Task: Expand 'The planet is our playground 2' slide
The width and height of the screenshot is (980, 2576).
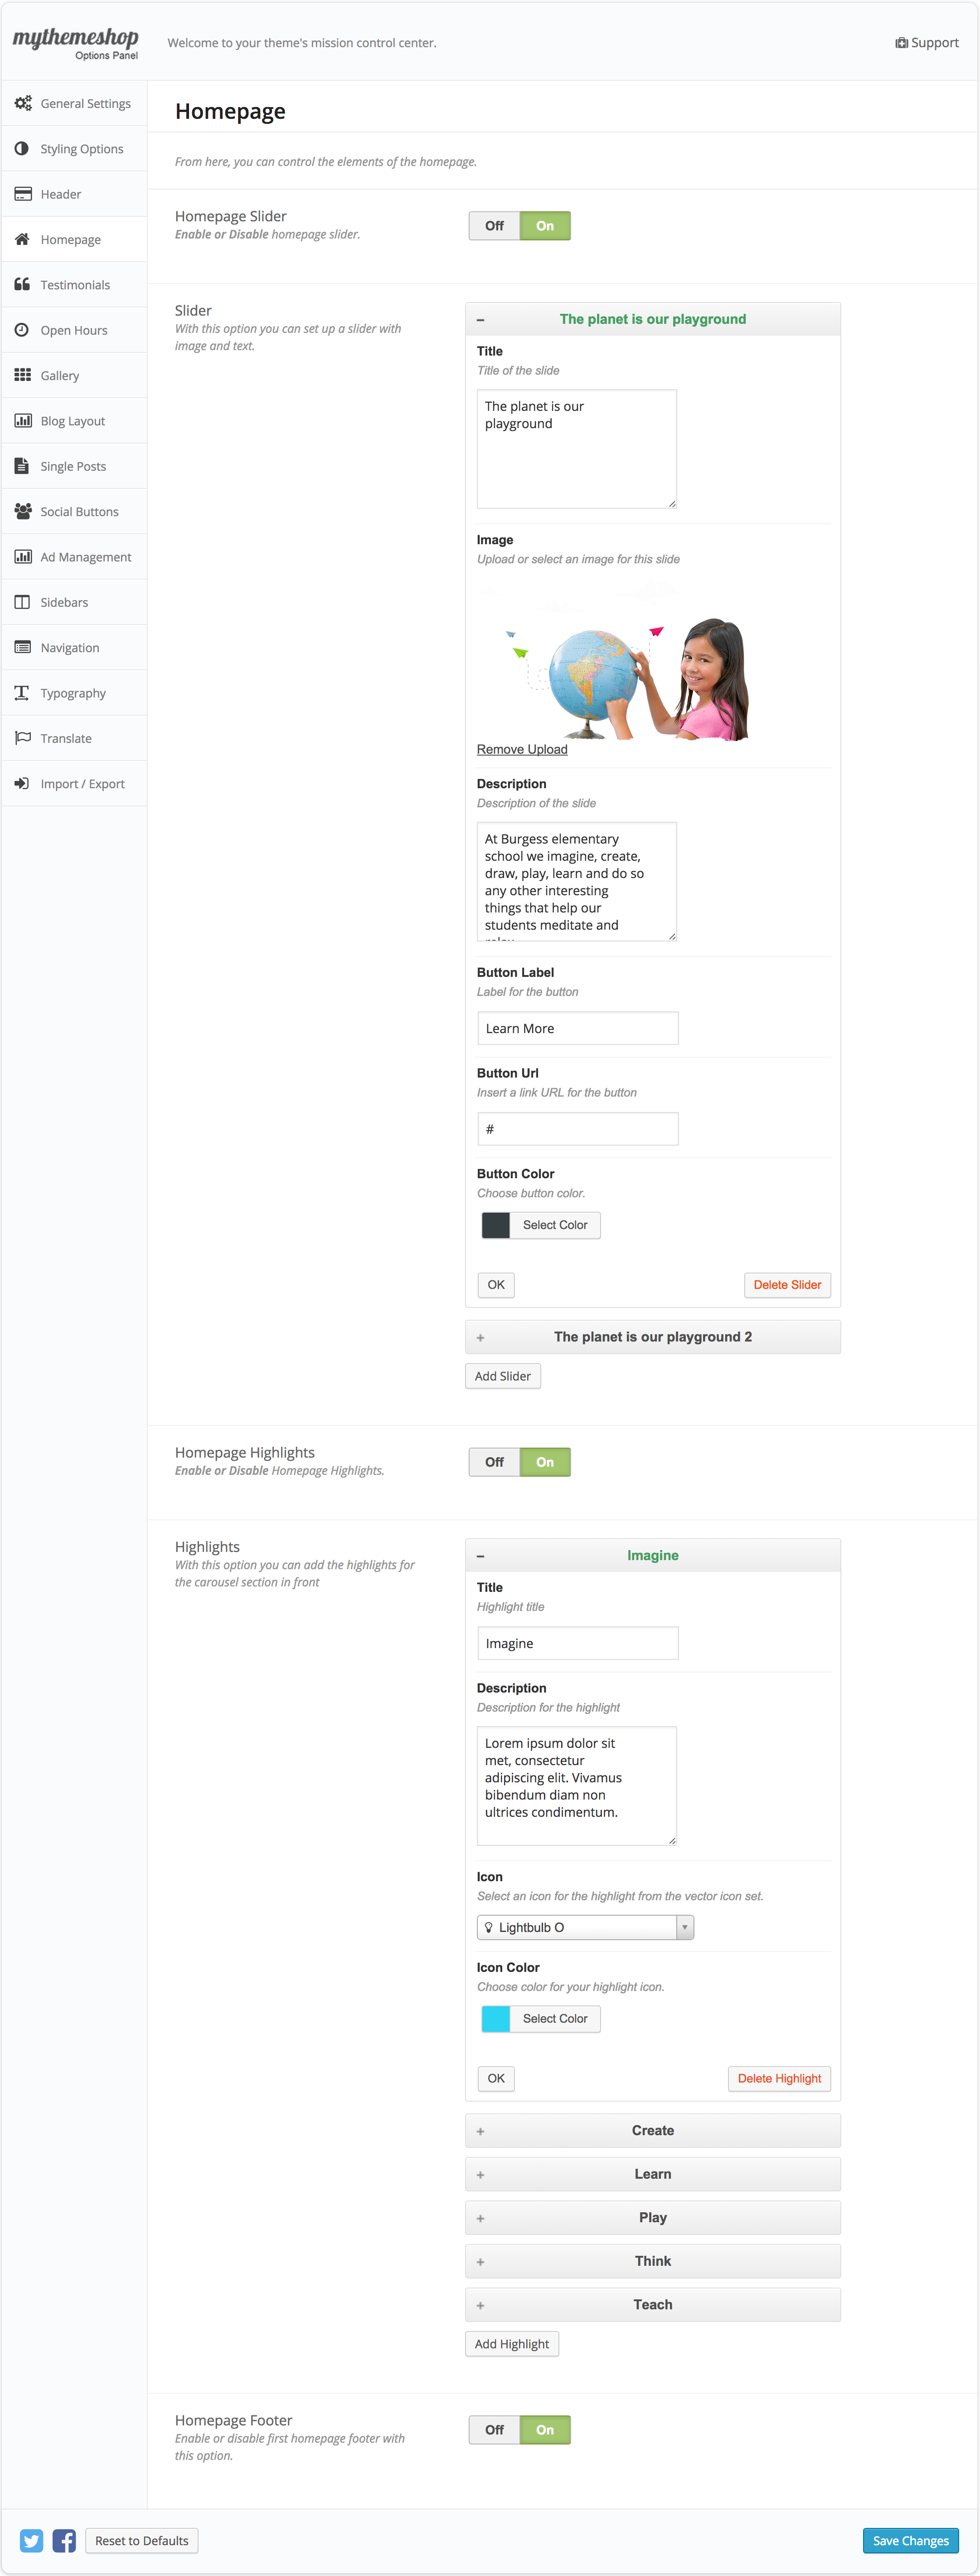Action: [652, 1337]
